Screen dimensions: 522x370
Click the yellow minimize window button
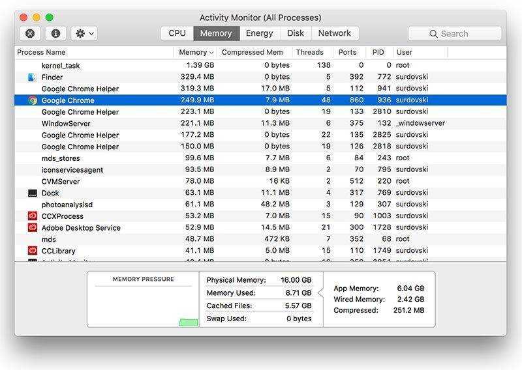pyautogui.click(x=37, y=18)
